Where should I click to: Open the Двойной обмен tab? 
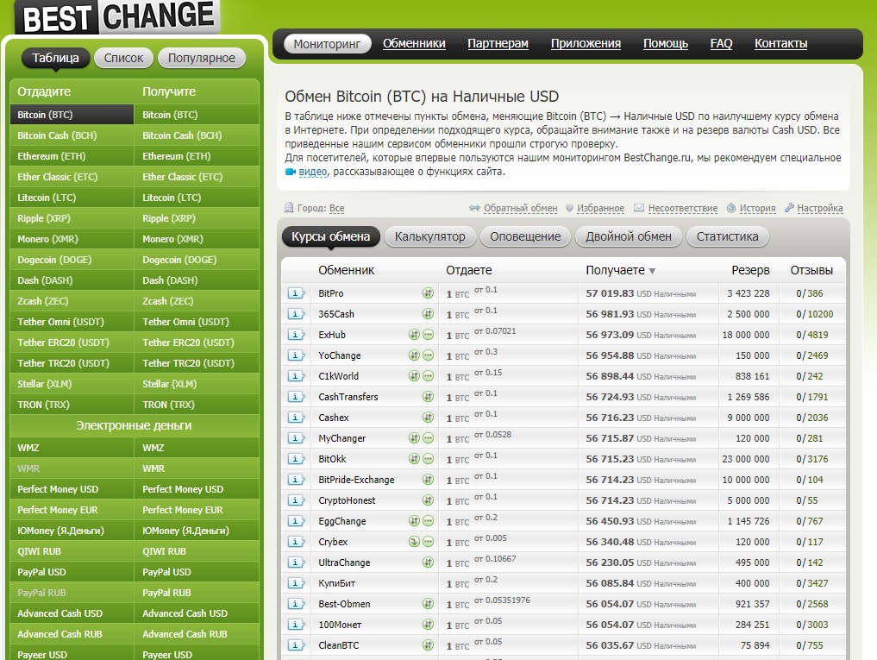(x=628, y=236)
